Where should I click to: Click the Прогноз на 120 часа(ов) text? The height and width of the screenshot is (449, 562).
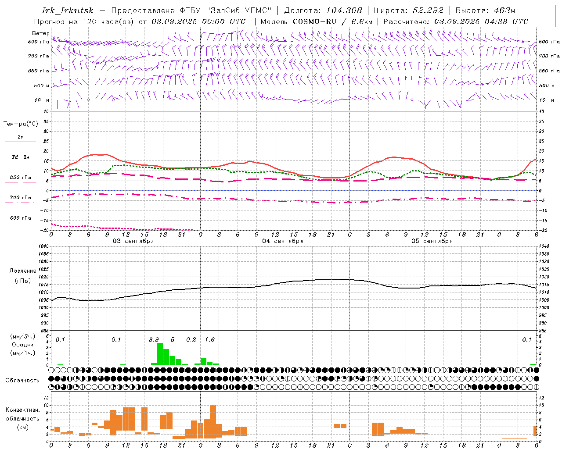(x=85, y=21)
